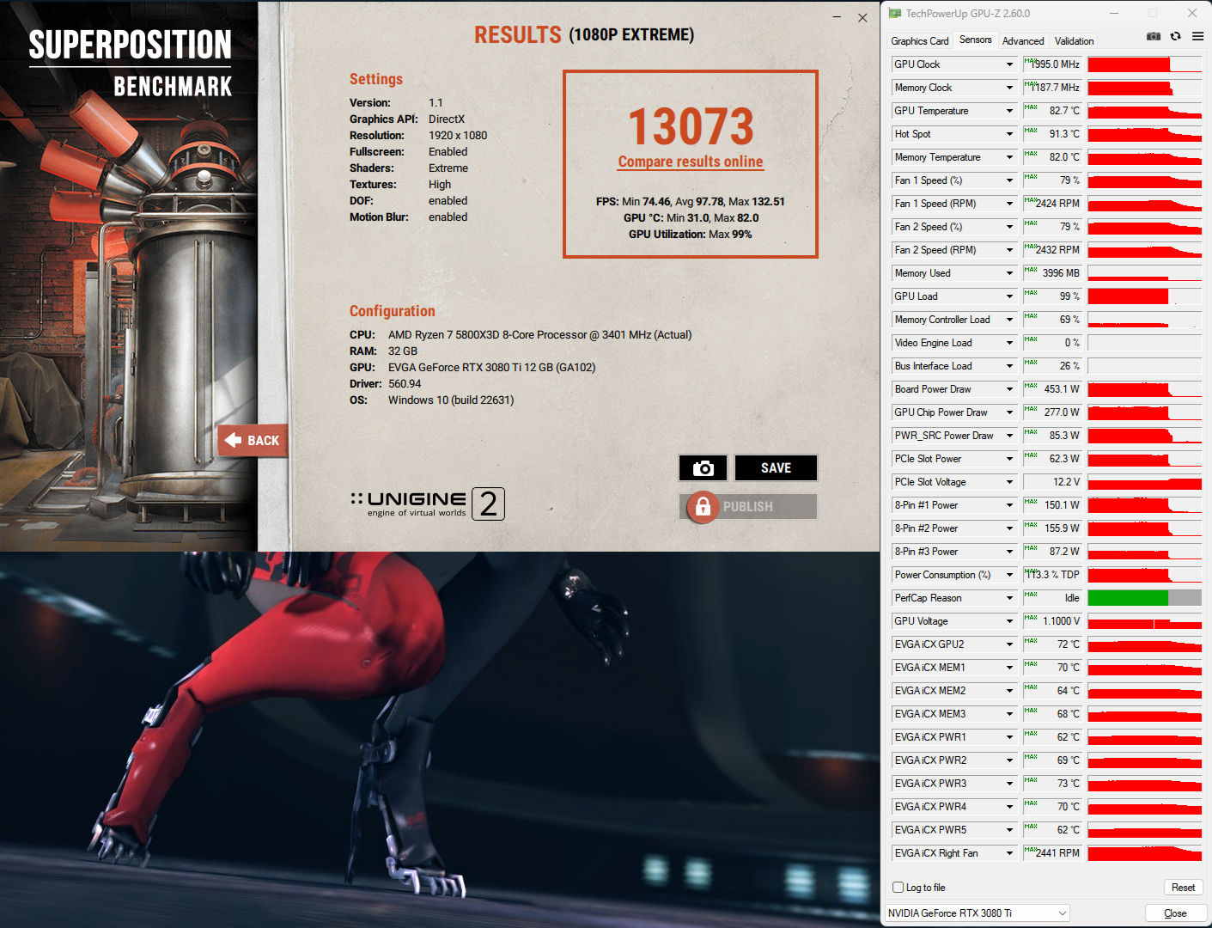Open the 8-Pin #1 Power dropdown
This screenshot has width=1212, height=928.
click(x=1010, y=505)
